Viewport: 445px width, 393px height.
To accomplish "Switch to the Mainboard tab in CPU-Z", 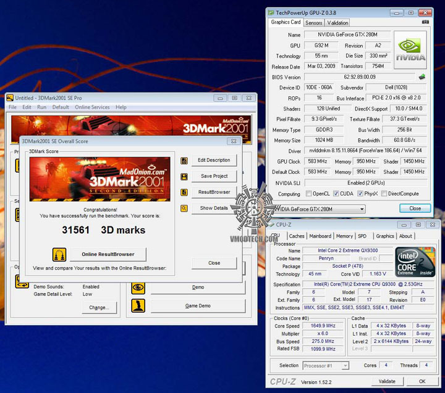I will tap(320, 236).
